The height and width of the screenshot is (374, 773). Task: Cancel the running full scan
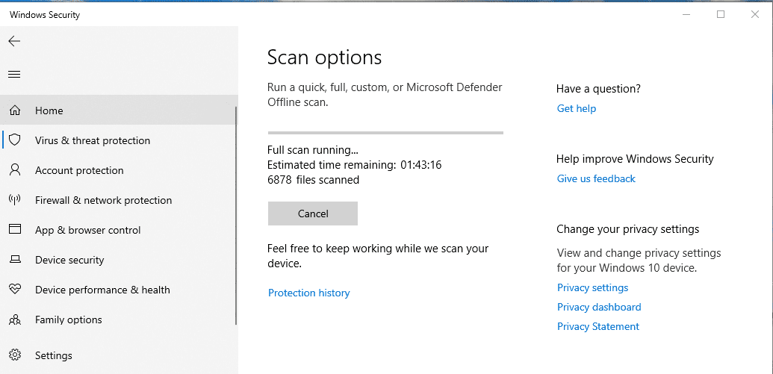pyautogui.click(x=312, y=214)
